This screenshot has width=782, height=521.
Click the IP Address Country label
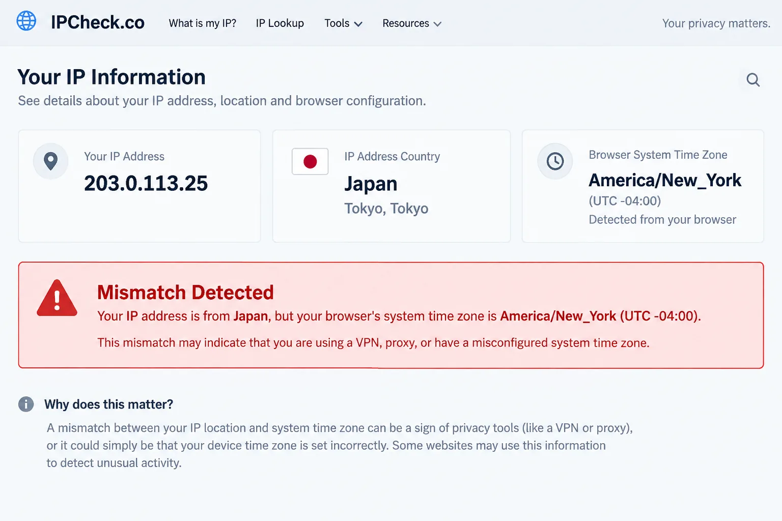pyautogui.click(x=392, y=157)
